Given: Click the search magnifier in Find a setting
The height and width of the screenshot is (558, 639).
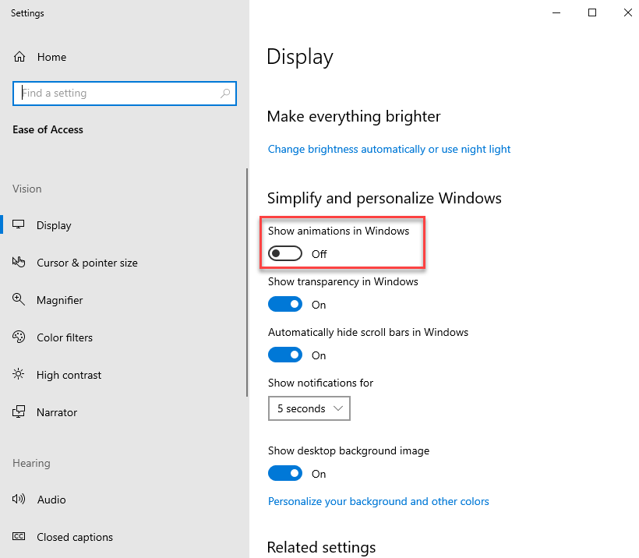Looking at the screenshot, I should (225, 94).
